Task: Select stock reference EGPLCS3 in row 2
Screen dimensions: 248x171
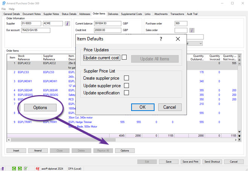Action: [23, 72]
